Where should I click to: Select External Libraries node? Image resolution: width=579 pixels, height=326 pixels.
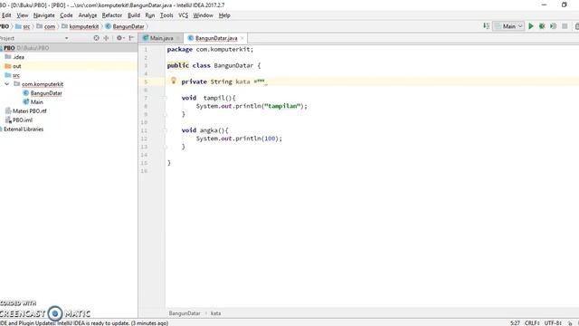(x=24, y=129)
